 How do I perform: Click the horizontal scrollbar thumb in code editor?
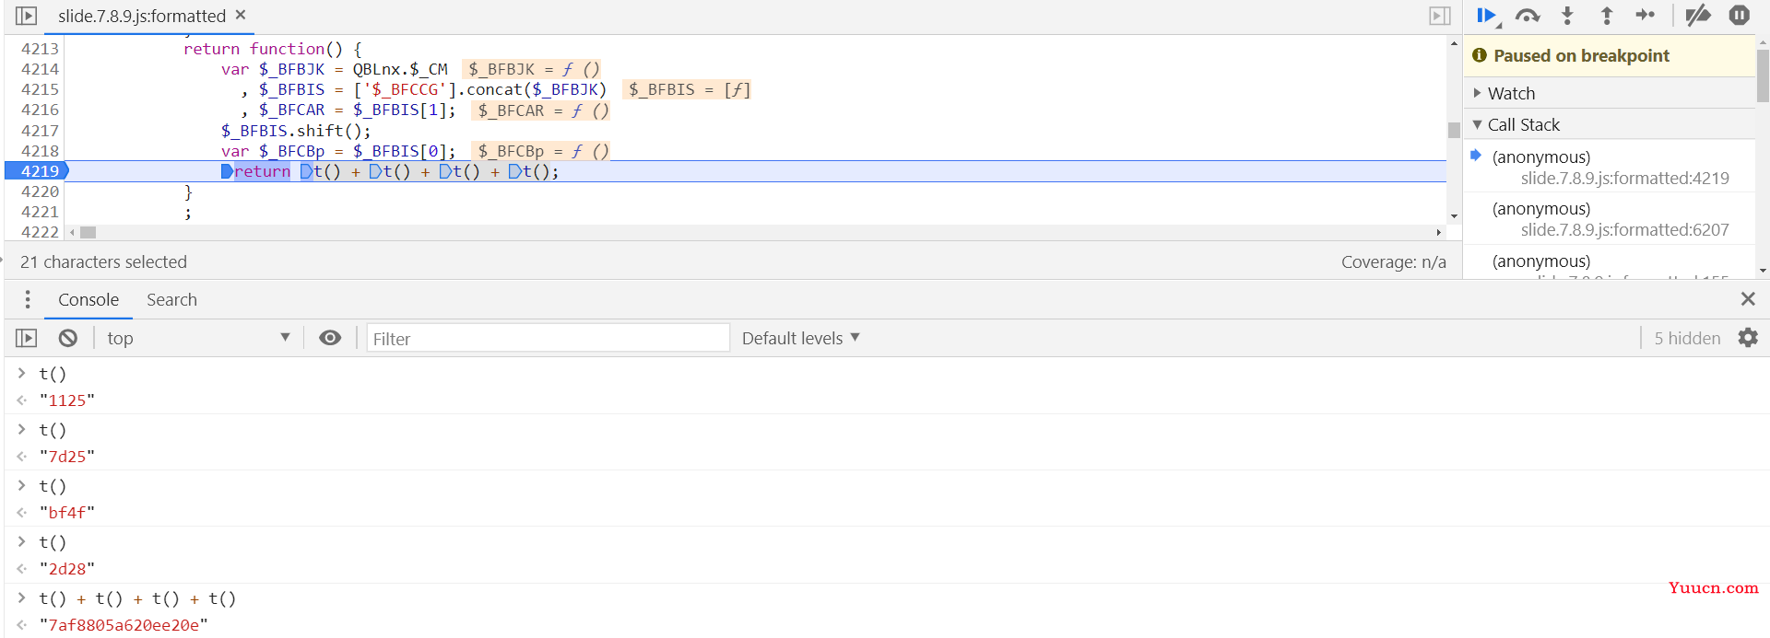pyautogui.click(x=88, y=232)
